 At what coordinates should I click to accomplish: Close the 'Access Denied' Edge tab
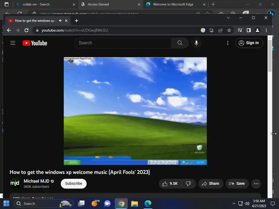(139, 4)
